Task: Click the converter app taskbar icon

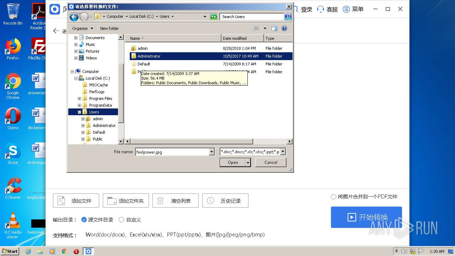Action: [x=89, y=251]
